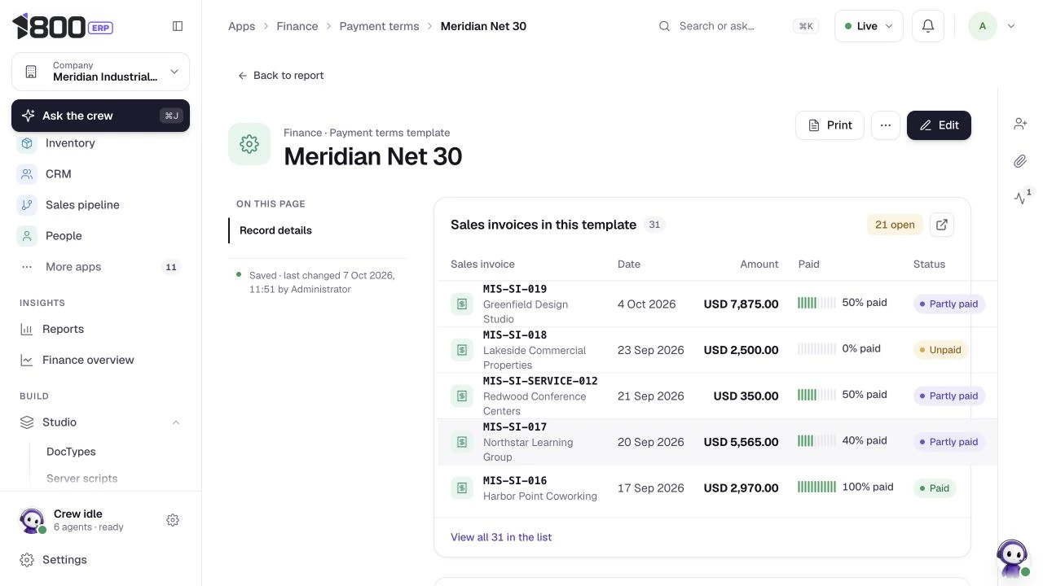Expand More apps list
1043x586 pixels.
[x=100, y=267]
